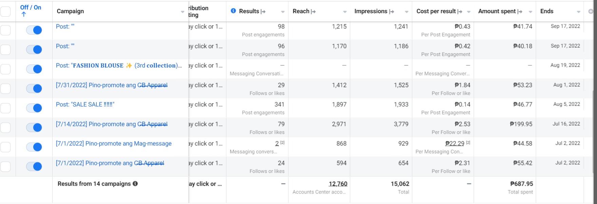Click the resize-column icon next to Results
597x204 pixels.
coord(263,12)
